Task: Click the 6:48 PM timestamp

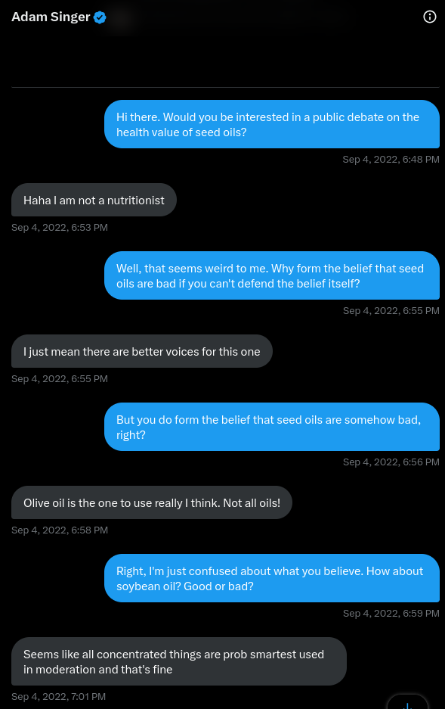Action: point(391,159)
